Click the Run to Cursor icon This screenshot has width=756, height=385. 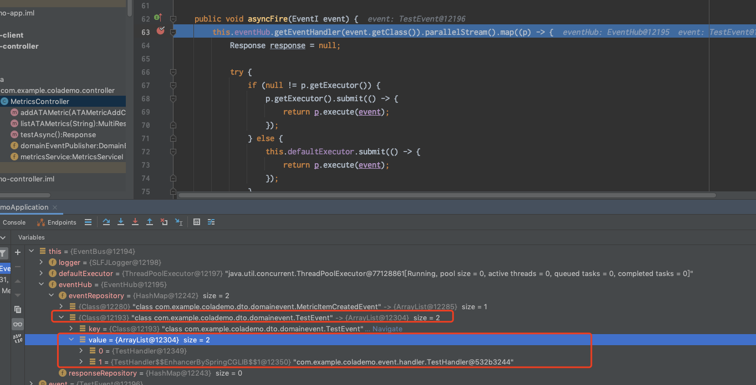(178, 222)
